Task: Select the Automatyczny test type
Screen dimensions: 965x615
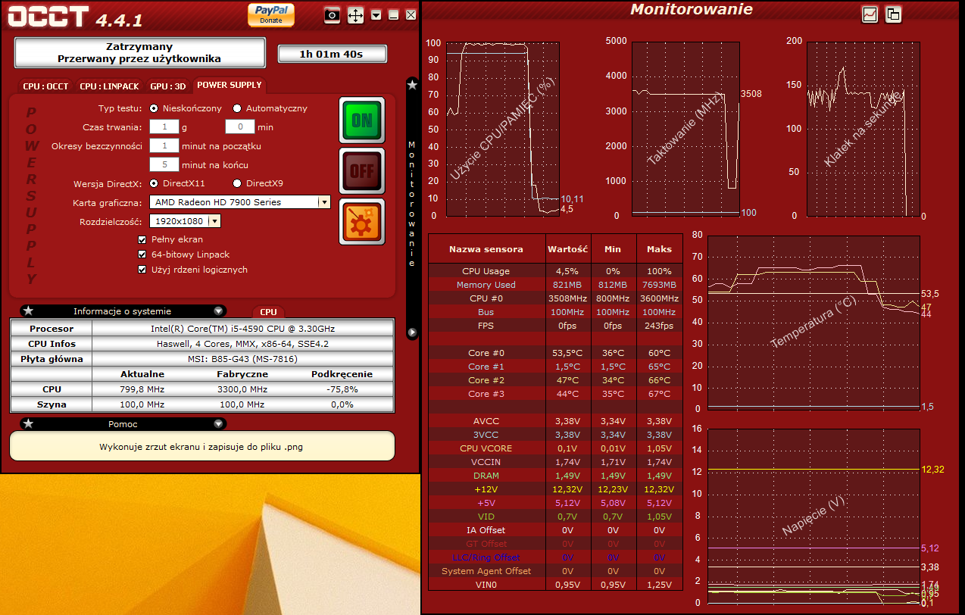Action: click(x=237, y=108)
